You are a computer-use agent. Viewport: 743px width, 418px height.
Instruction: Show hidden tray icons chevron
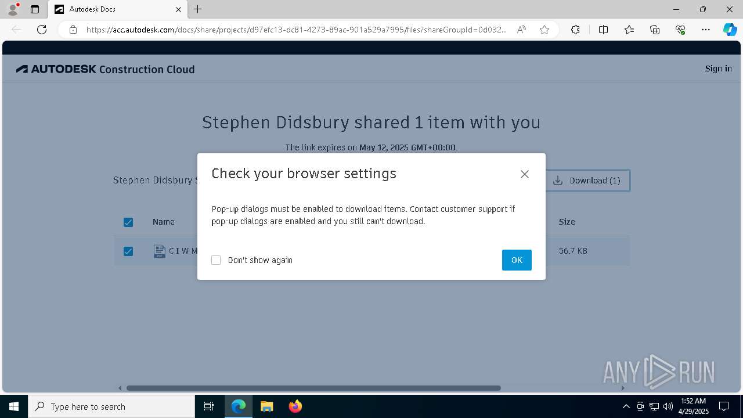pos(626,406)
